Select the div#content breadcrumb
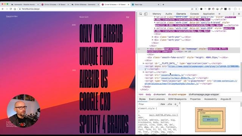242x136 pixels. [x=160, y=94]
